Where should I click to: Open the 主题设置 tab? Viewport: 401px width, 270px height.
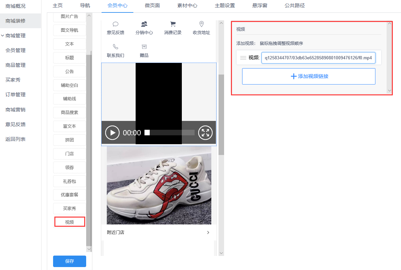(x=225, y=6)
